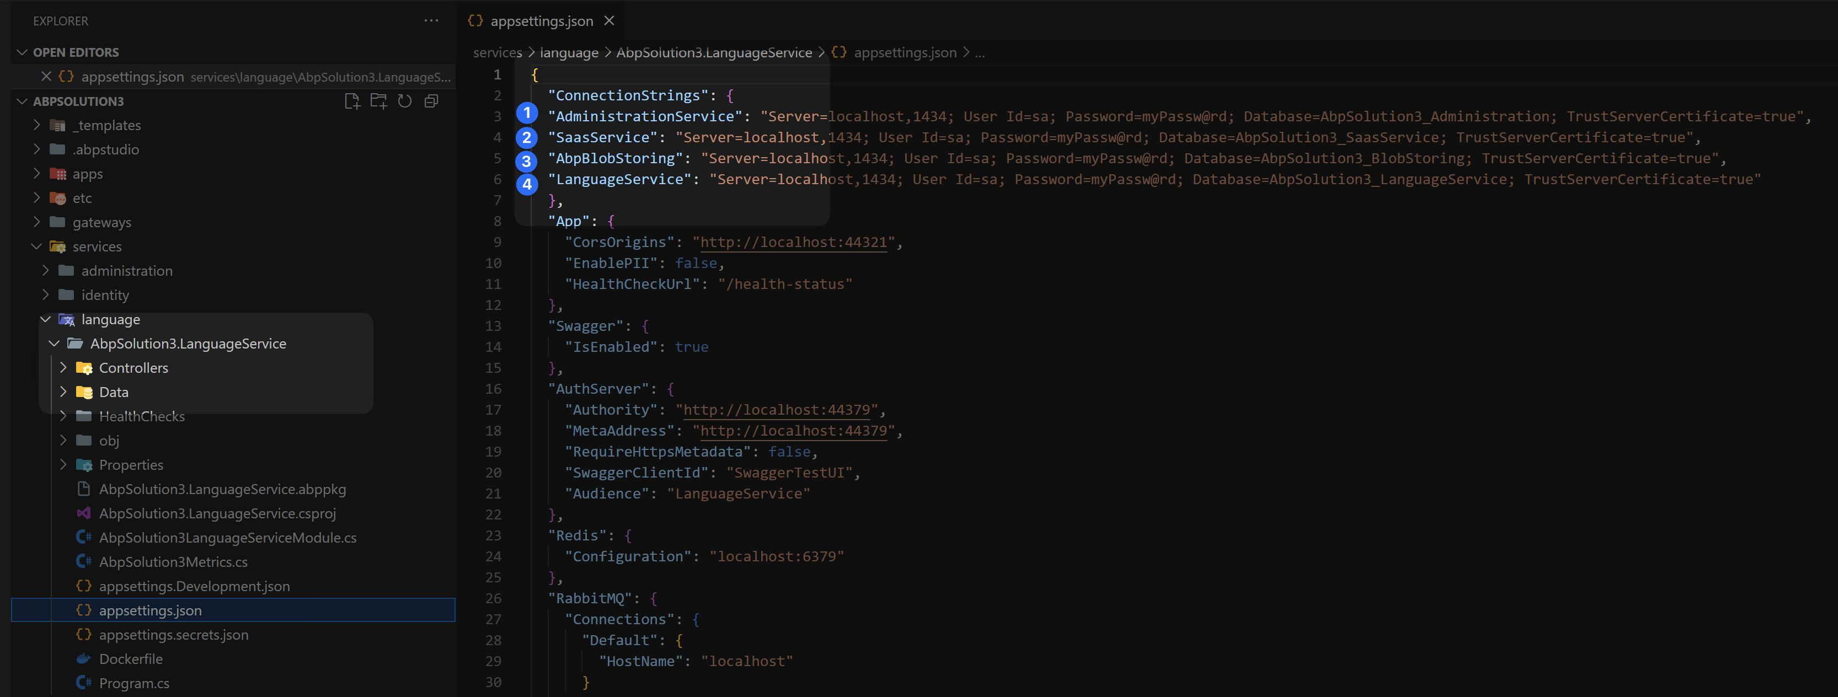Click file icon of AbpSolution3.LanguageService.abppkg
The image size is (1838, 697).
point(83,490)
